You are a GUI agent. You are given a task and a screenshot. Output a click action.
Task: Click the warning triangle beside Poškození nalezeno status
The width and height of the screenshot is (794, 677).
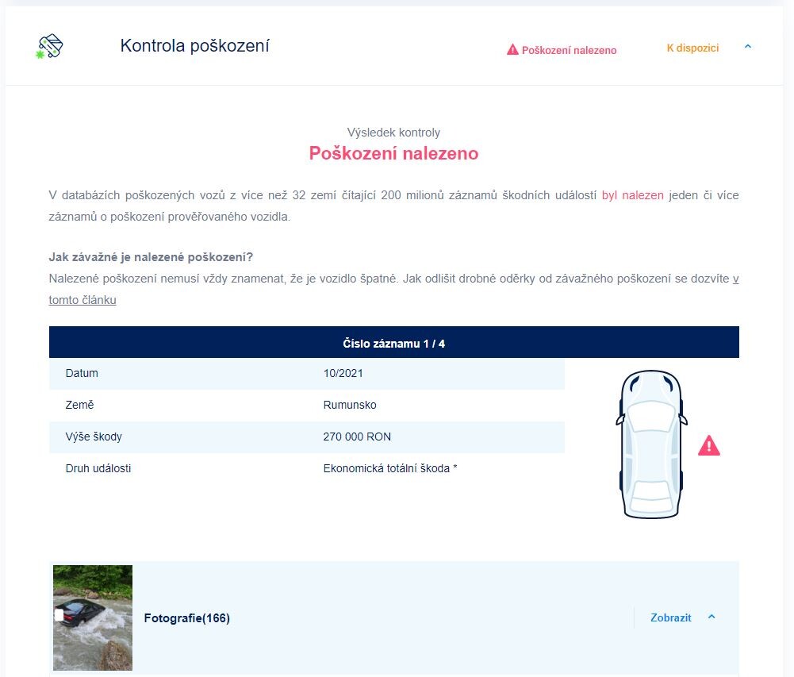pyautogui.click(x=512, y=50)
